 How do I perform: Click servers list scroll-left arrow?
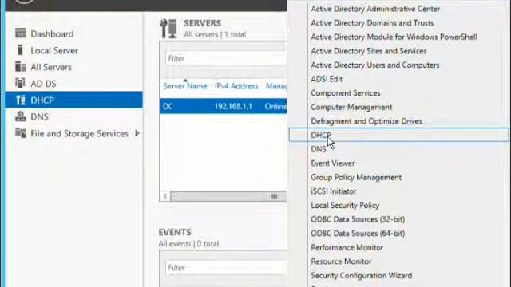pos(165,196)
